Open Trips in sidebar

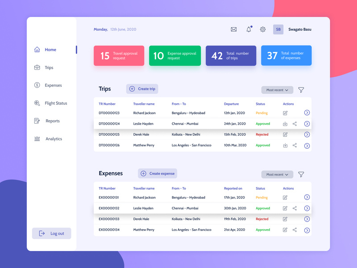pos(43,67)
